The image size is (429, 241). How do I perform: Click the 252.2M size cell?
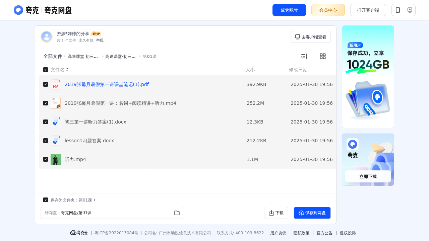(255, 103)
